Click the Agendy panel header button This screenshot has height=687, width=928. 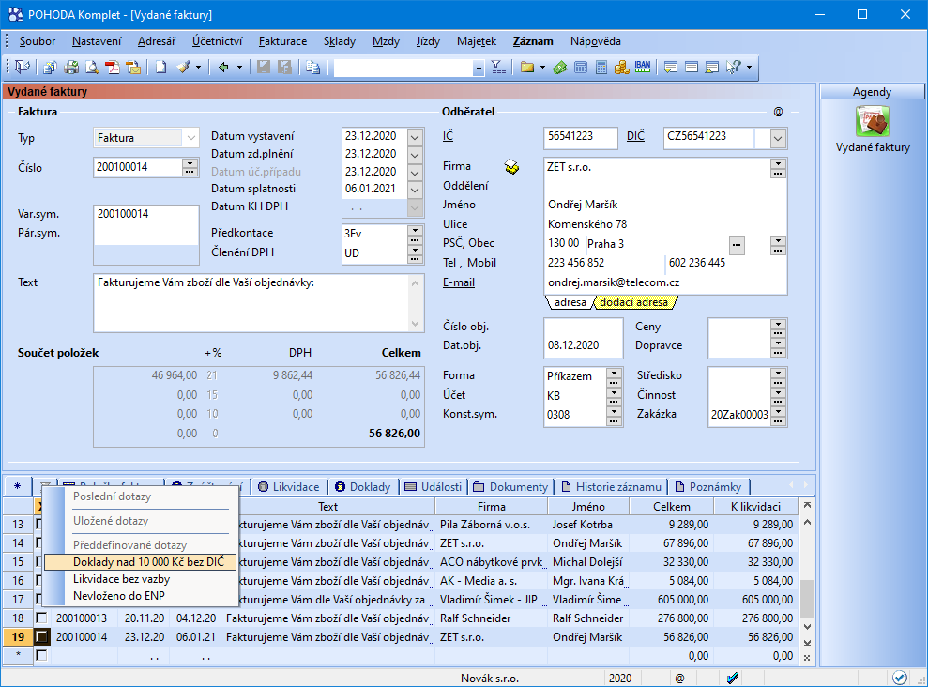[872, 92]
